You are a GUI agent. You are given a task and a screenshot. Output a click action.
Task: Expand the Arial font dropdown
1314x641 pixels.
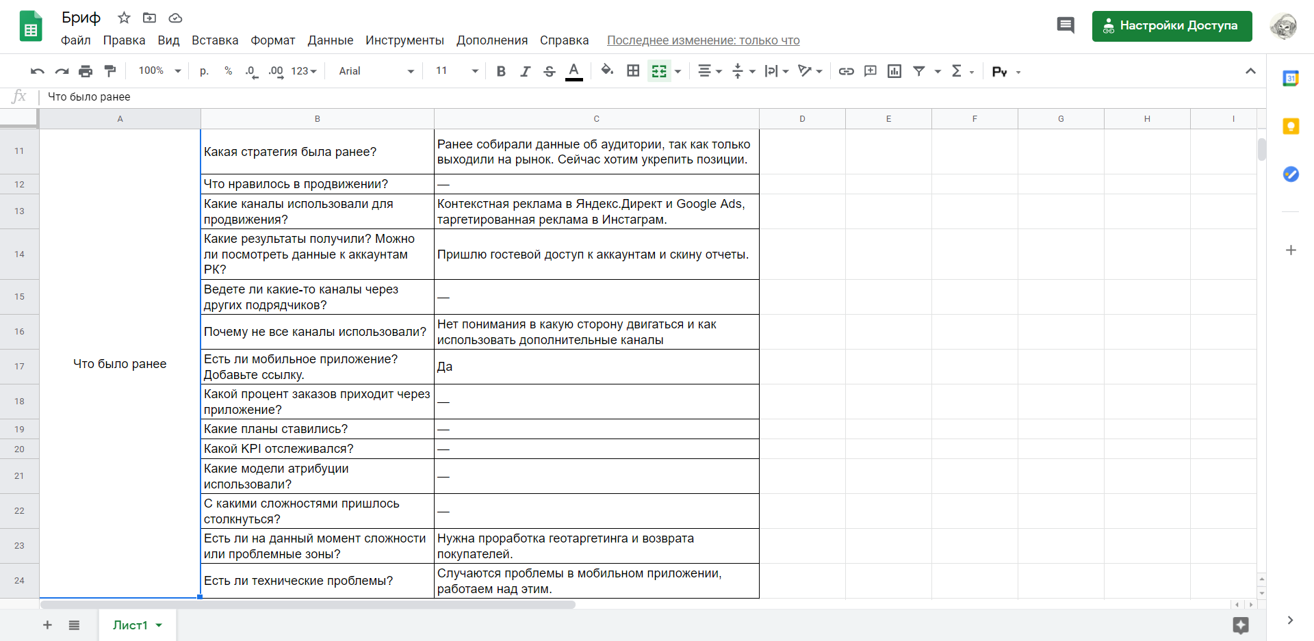pyautogui.click(x=376, y=71)
